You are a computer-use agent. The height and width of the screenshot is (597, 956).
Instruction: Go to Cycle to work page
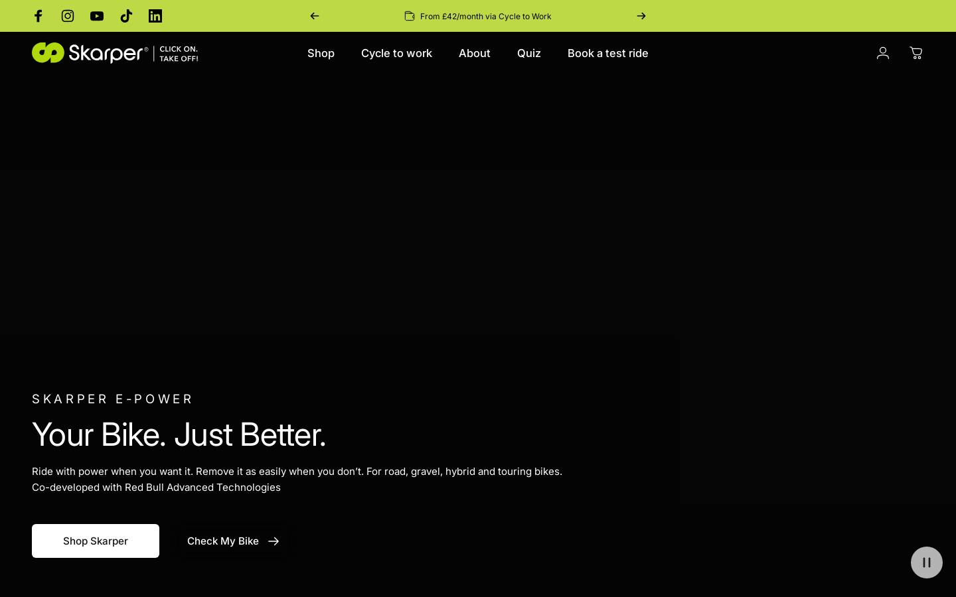tap(396, 53)
